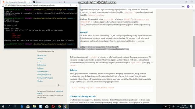The width and height of the screenshot is (195, 109).
Task: Open a new browser tab
Action: [65, 2]
